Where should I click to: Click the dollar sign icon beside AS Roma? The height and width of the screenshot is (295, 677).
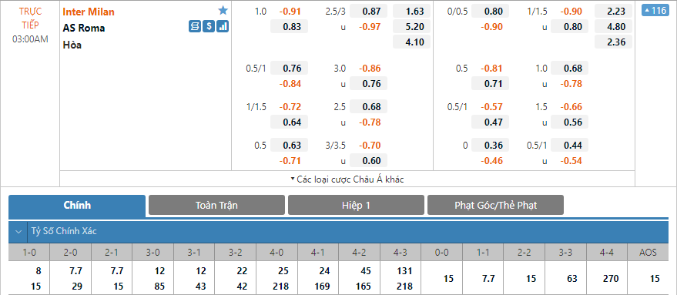[x=209, y=27]
